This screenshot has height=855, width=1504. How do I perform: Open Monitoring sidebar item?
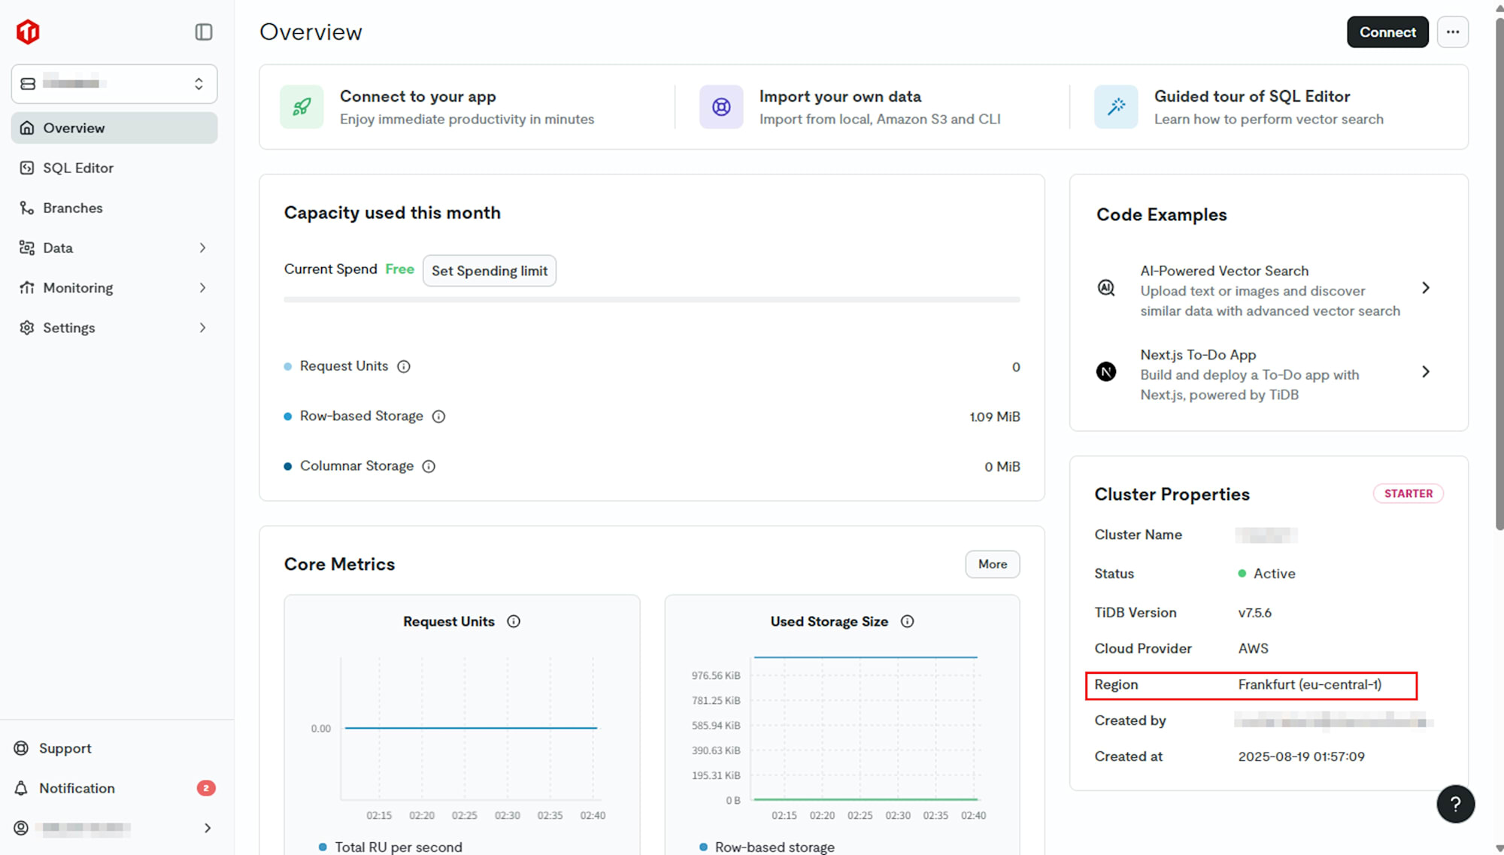(x=114, y=287)
